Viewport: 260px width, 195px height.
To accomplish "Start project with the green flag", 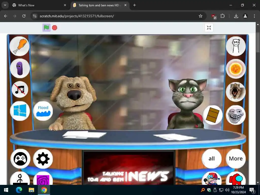I will 46,27.
